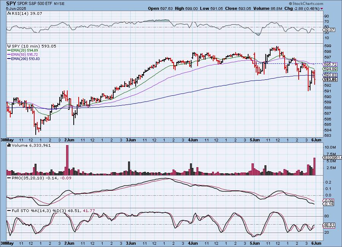Click the histogram icon before the Volume label
Screen dimensions: 342x247
(x=9, y=145)
